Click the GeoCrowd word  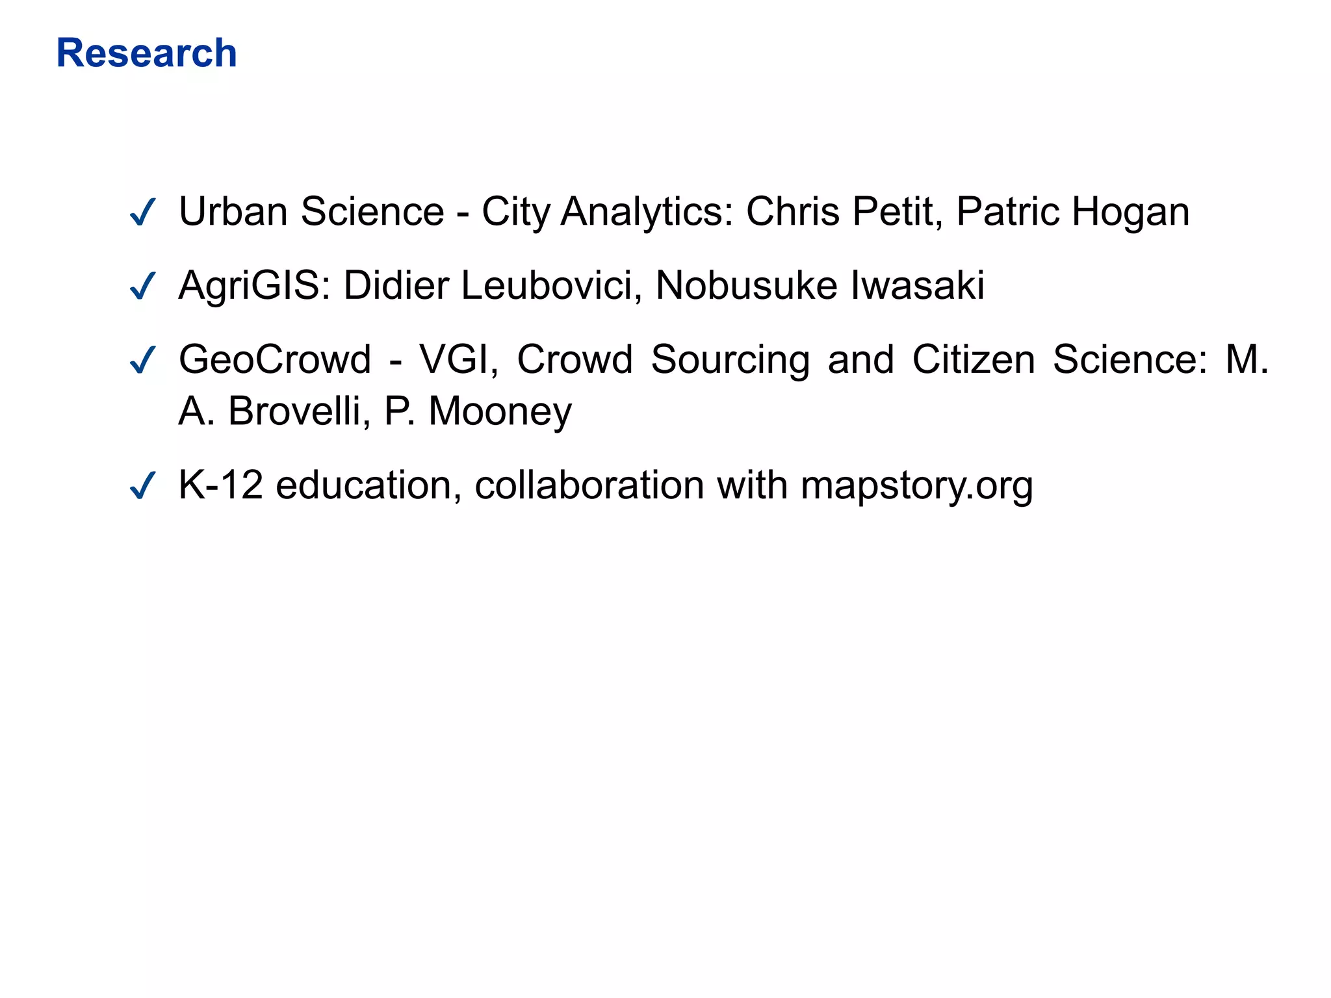pos(275,359)
